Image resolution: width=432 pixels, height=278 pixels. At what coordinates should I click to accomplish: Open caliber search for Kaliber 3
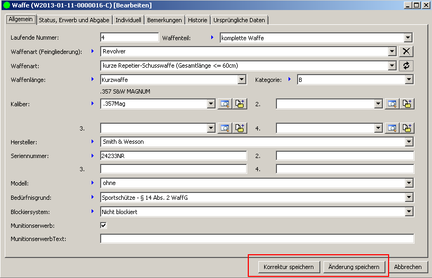224,128
